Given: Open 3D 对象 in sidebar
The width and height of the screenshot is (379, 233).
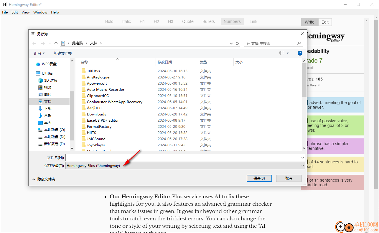Looking at the screenshot, I should pyautogui.click(x=48, y=81).
